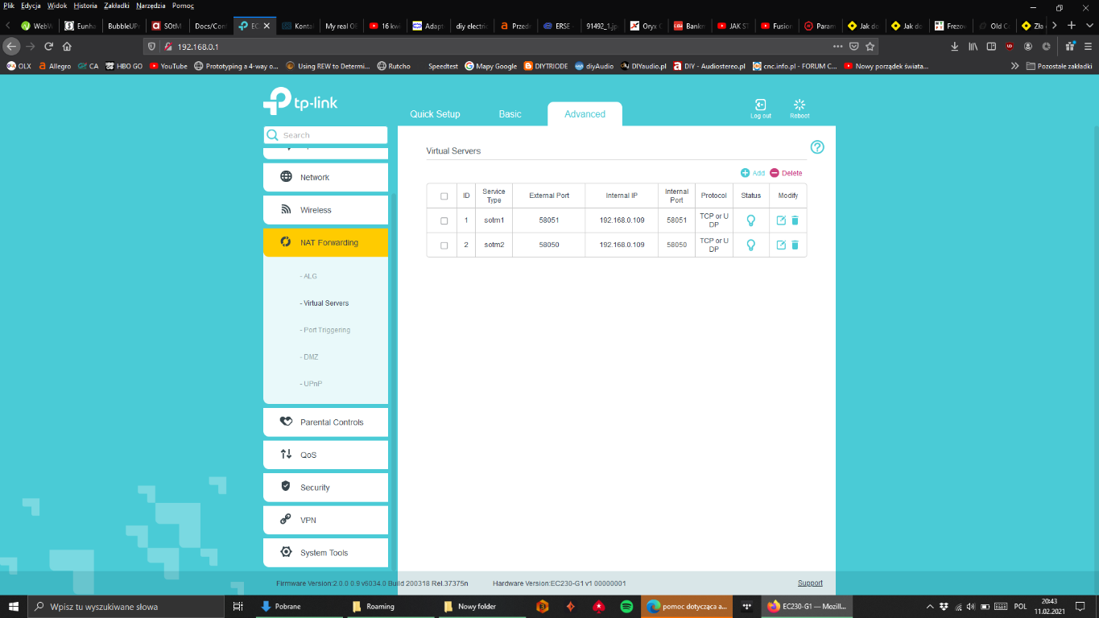
Task: Open the Wireless sidebar section
Action: point(325,210)
